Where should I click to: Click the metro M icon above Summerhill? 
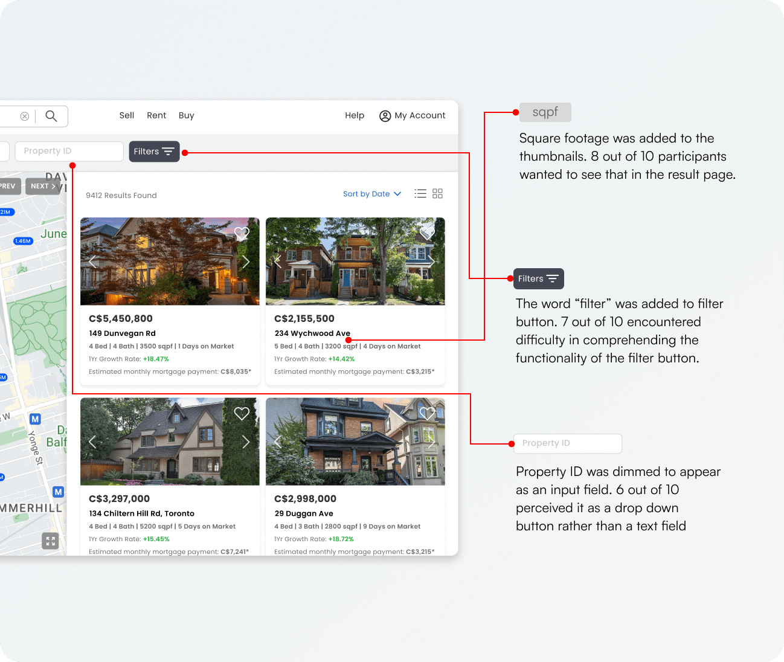click(x=59, y=492)
